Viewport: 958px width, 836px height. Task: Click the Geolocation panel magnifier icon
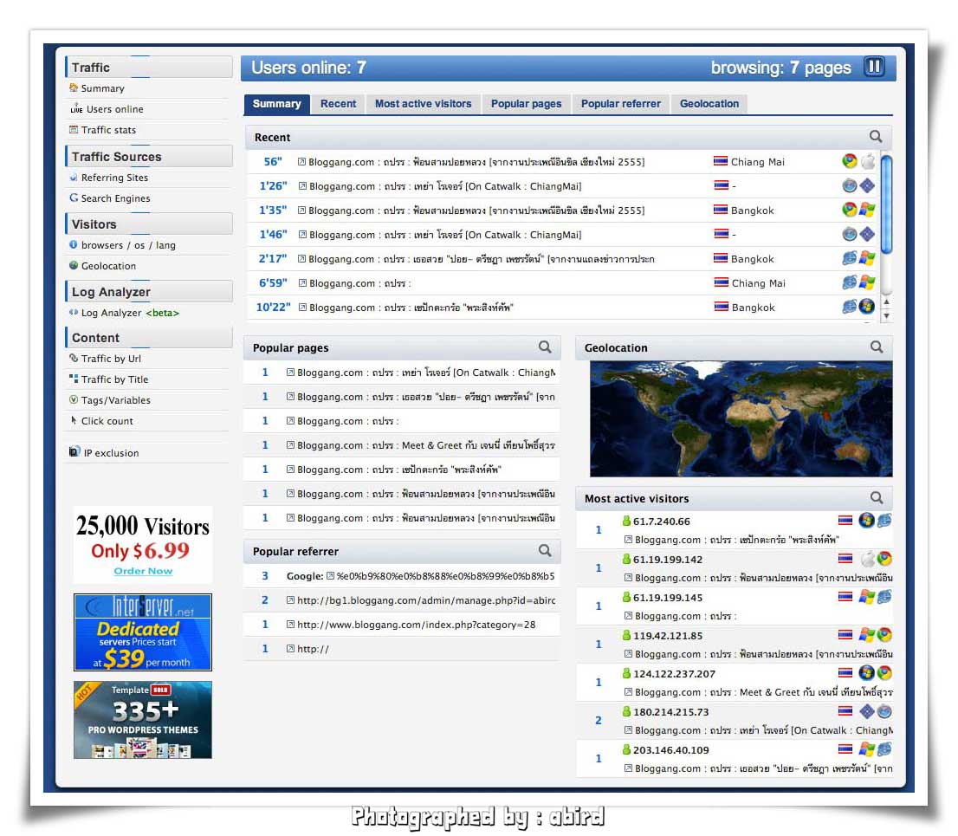click(x=876, y=347)
